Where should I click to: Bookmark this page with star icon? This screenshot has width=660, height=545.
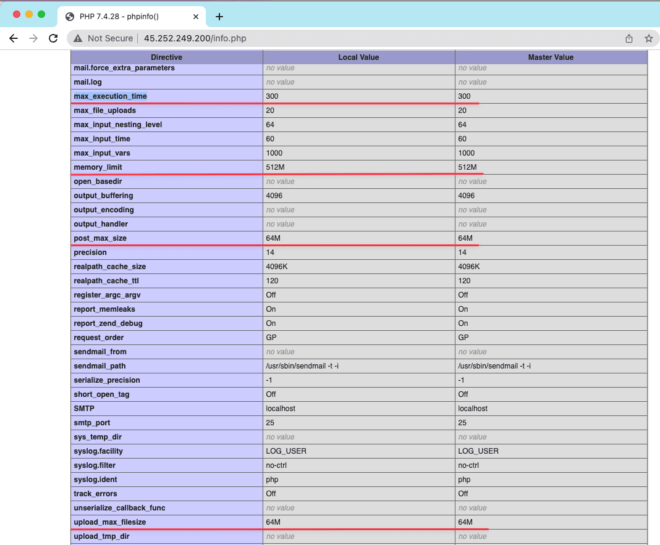click(x=648, y=38)
